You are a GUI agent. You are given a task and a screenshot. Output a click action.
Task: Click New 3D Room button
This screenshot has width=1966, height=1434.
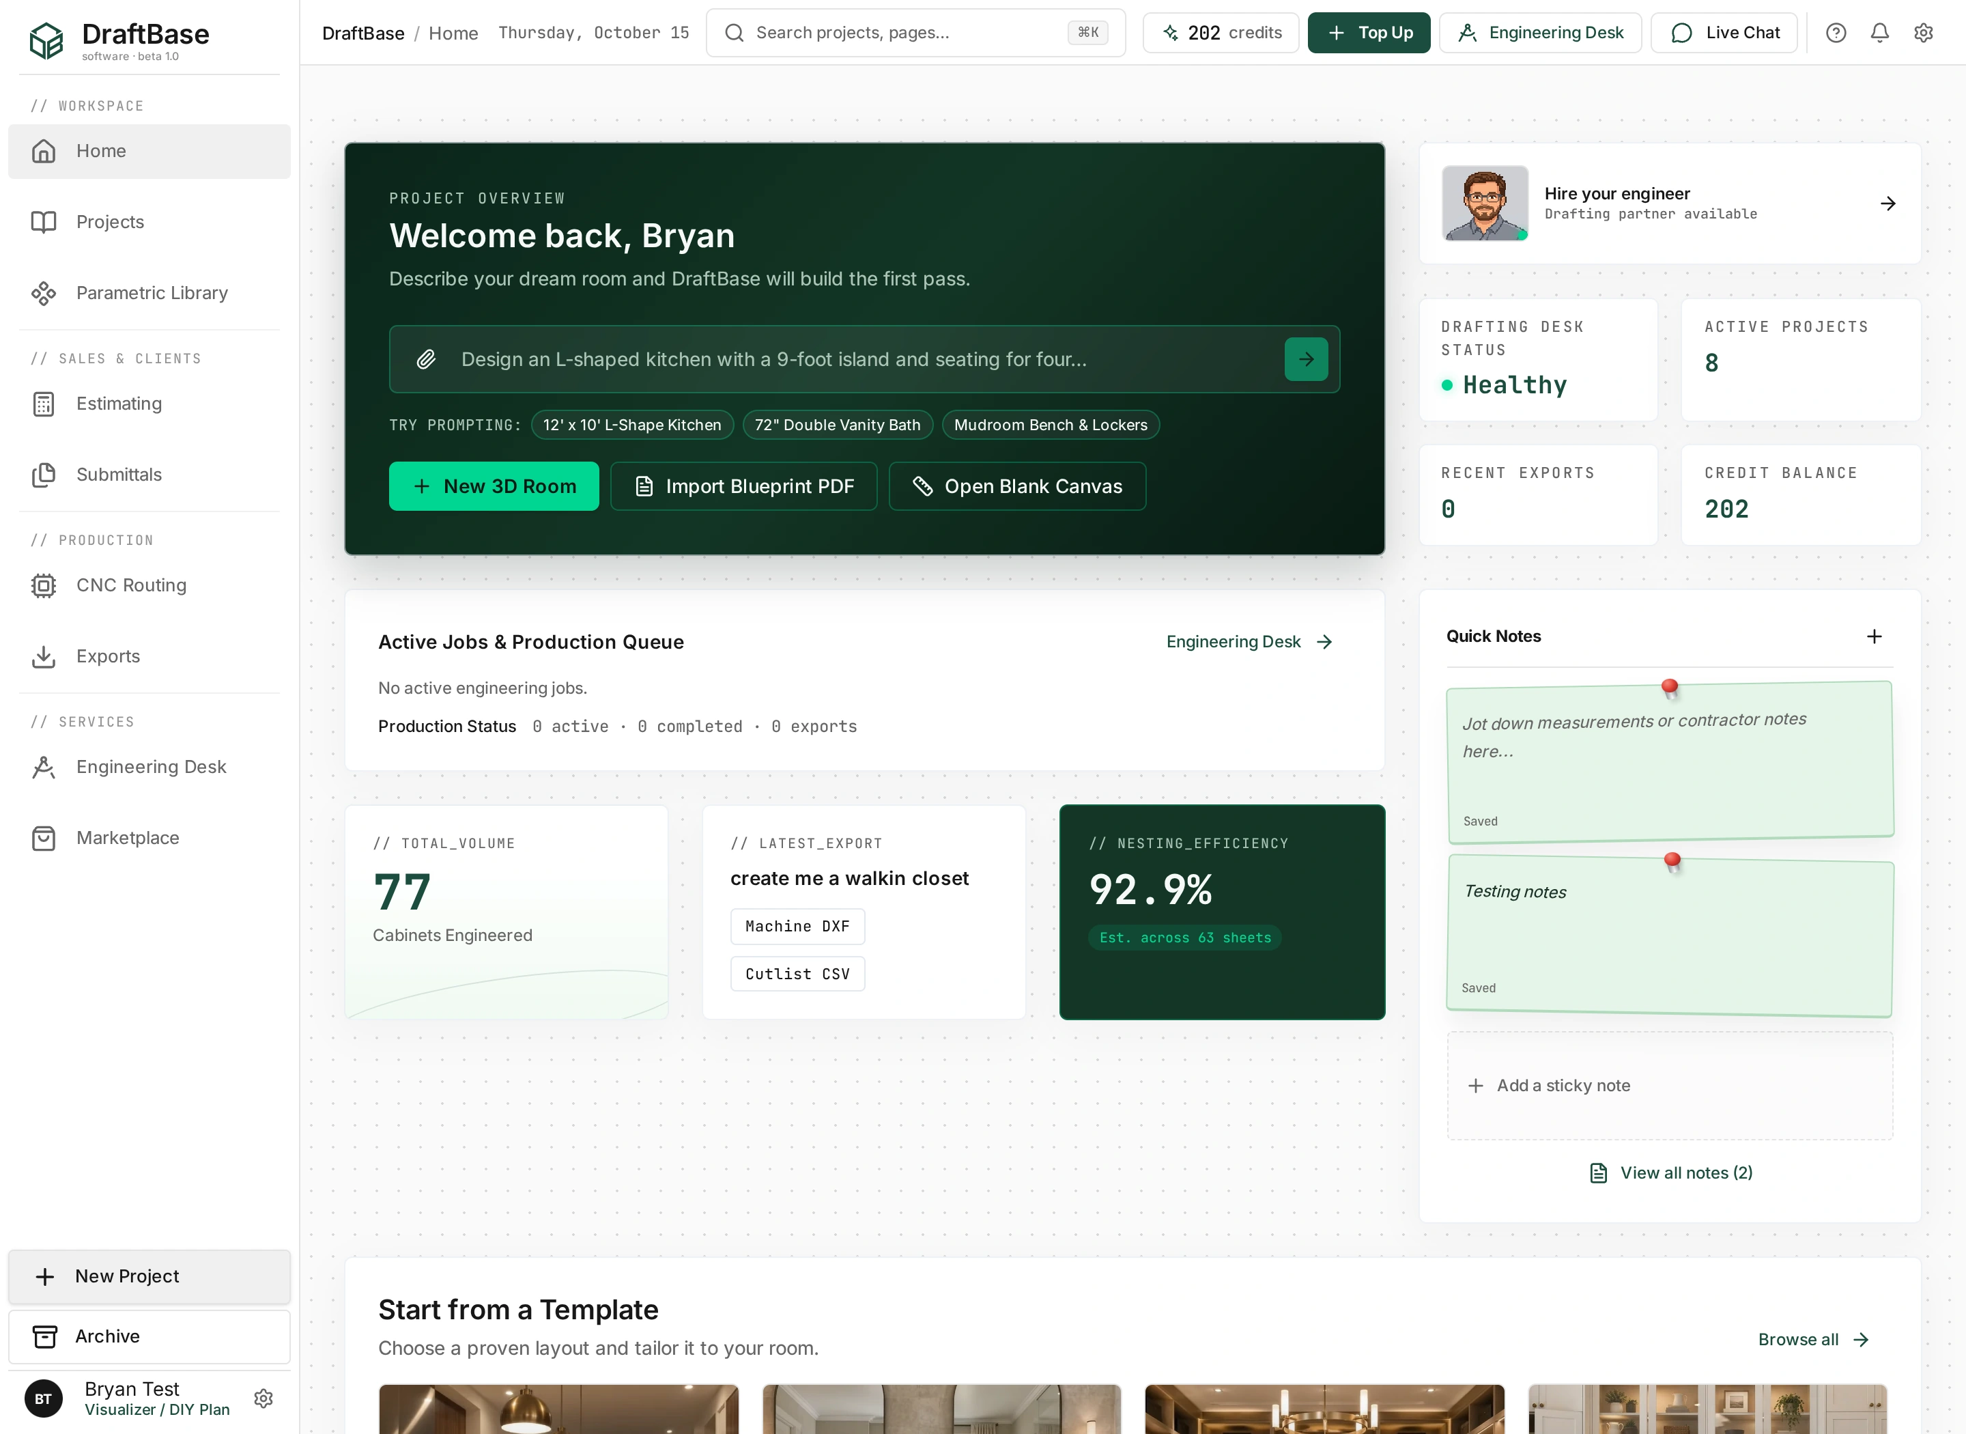tap(494, 486)
